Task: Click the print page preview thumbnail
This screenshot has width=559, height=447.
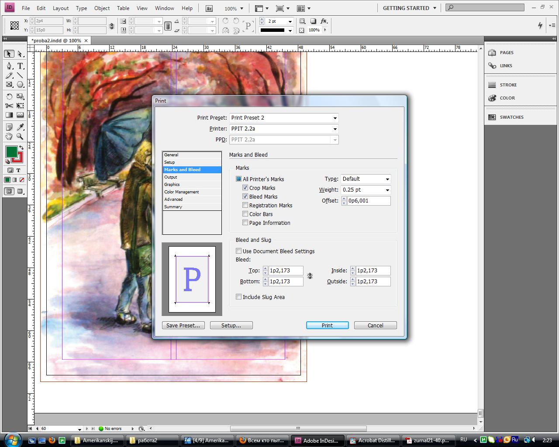Action: [192, 279]
